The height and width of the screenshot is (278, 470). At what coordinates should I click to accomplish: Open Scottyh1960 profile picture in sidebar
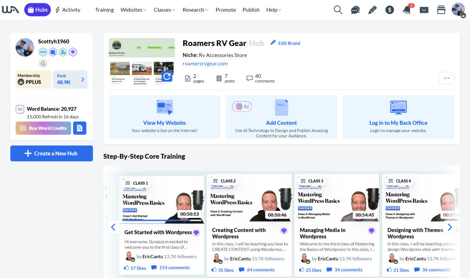pos(25,47)
